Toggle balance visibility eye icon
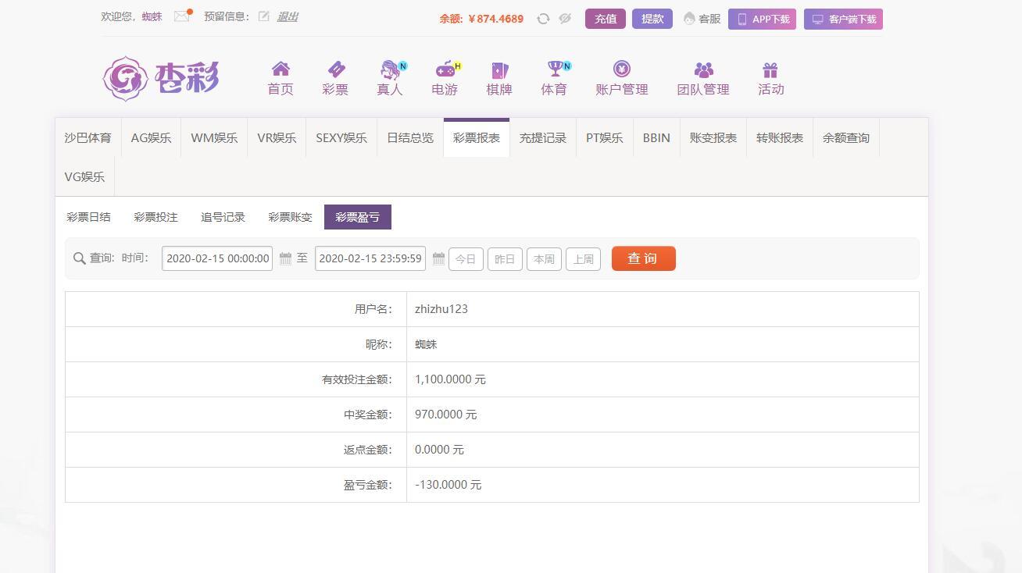Image resolution: width=1022 pixels, height=573 pixels. (x=565, y=19)
